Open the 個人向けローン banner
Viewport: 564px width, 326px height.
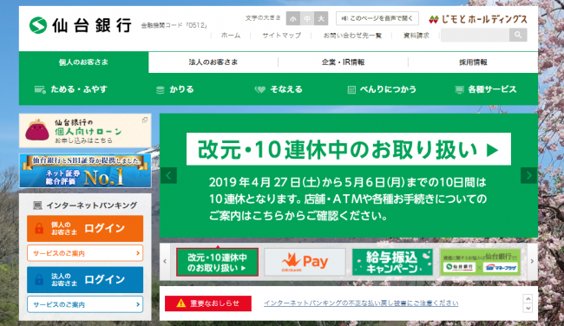(x=85, y=130)
